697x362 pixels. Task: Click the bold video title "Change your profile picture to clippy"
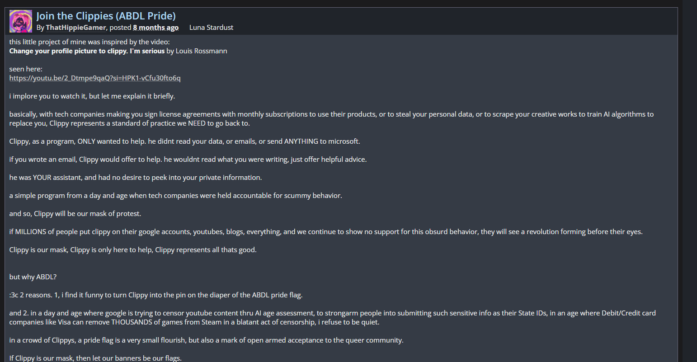pyautogui.click(x=87, y=51)
